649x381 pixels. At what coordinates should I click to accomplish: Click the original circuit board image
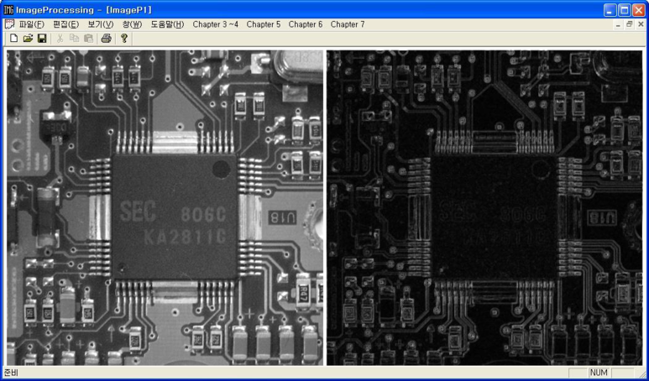(165, 207)
